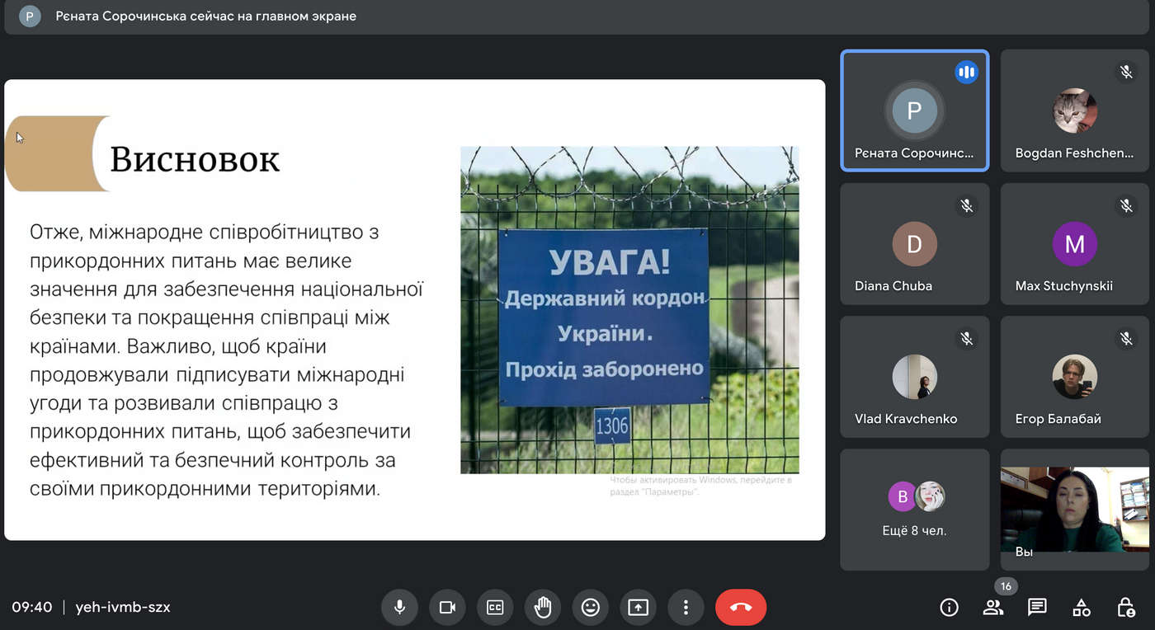Select Рената Сорочинська's participant tile
Screen dimensions: 1155x630
[914, 110]
